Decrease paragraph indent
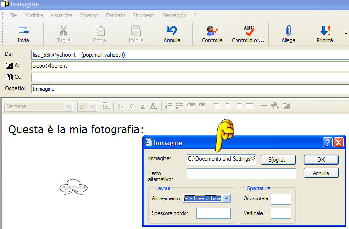 pyautogui.click(x=191, y=106)
